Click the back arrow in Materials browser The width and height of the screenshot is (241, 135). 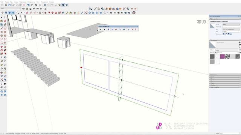point(211,52)
